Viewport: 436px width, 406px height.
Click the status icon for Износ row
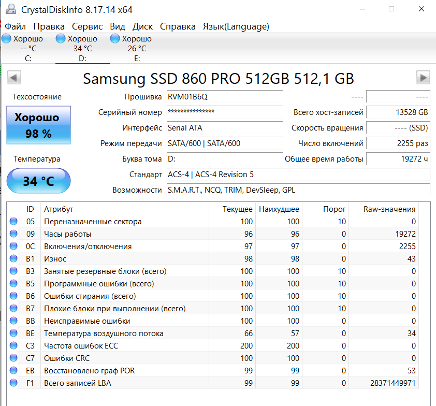13,259
